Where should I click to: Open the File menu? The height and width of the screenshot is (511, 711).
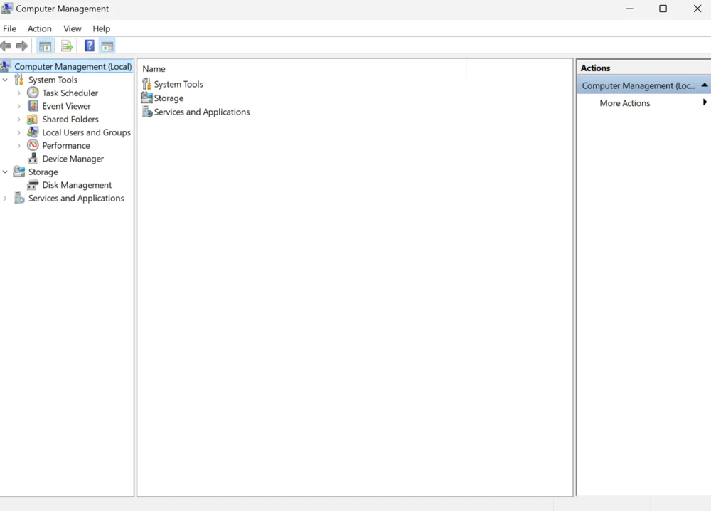9,28
